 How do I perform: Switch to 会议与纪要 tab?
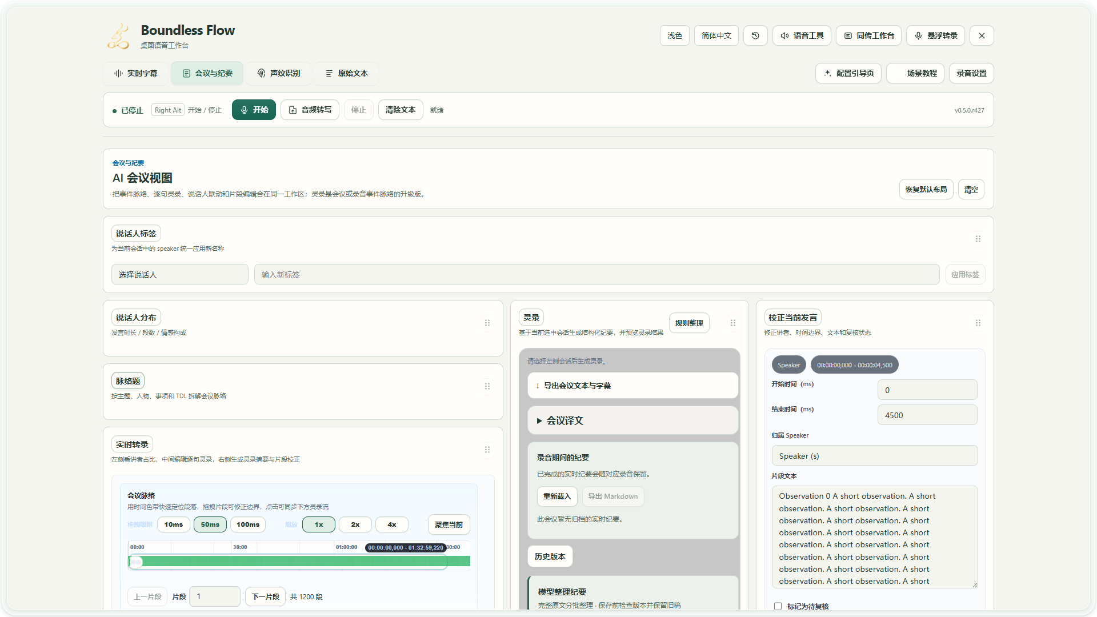[x=207, y=73]
